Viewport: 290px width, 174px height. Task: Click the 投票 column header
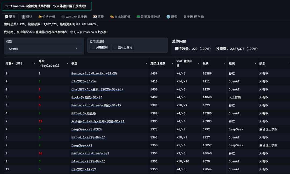(214, 63)
